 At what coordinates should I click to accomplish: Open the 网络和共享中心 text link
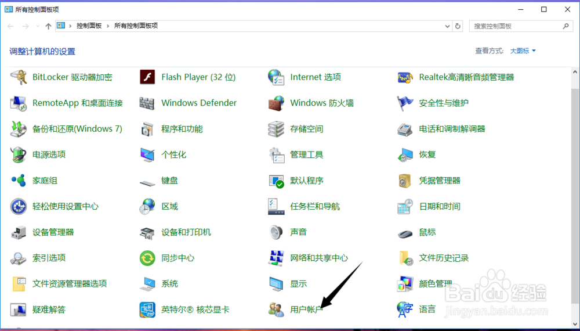click(319, 258)
